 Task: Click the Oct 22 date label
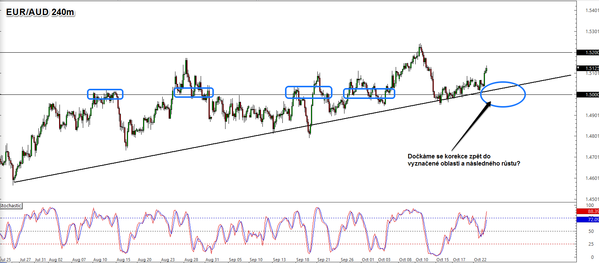point(480,260)
